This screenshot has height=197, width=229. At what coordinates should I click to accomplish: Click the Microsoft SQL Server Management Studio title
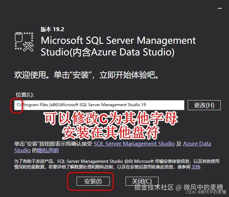(118, 46)
